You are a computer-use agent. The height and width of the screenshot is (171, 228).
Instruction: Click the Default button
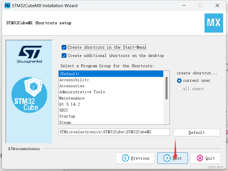click(196, 132)
